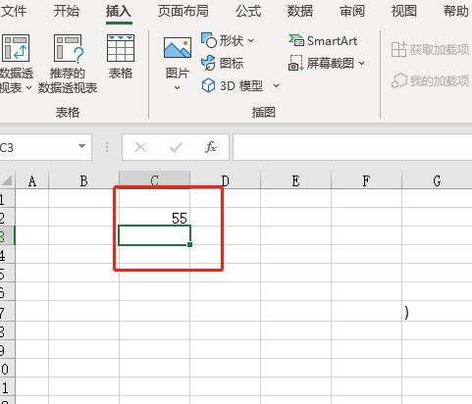Expand the 图片 dropdown arrow
Viewport: 472px width, 404px height.
click(177, 87)
